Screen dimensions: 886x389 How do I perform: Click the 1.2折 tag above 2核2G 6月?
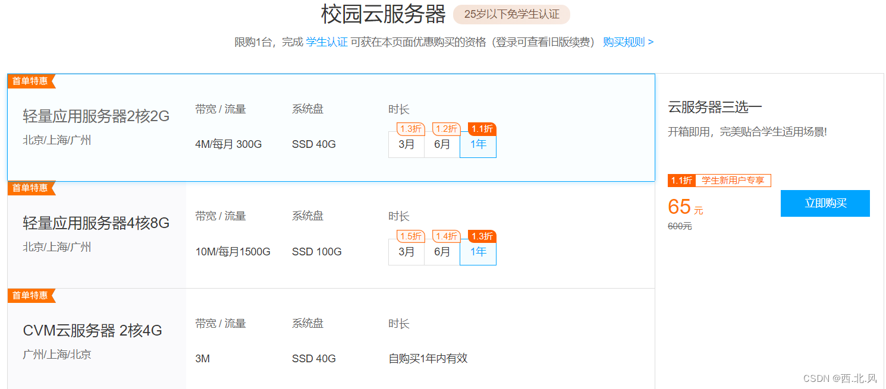tap(446, 129)
